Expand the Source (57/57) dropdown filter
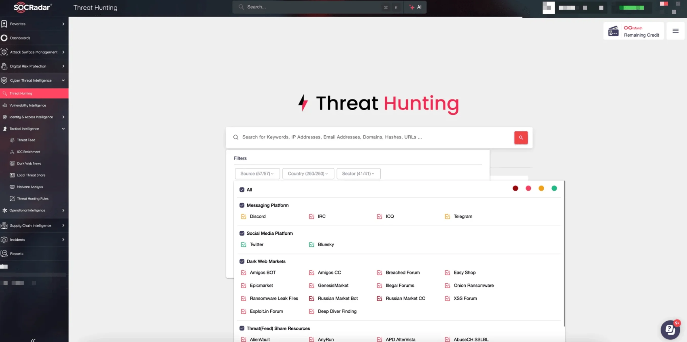Screen dimensions: 687x342 tap(257, 173)
